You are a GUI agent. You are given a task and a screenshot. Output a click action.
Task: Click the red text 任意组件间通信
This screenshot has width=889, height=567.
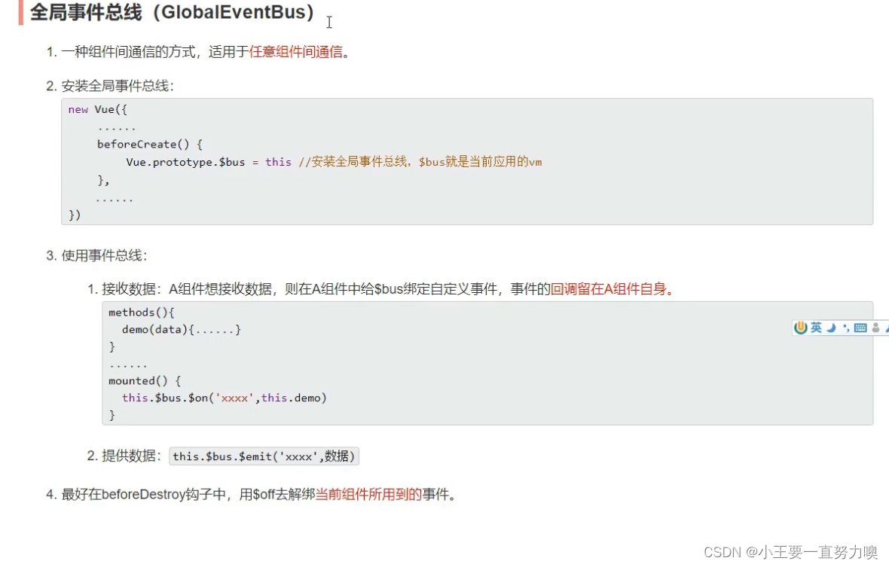(295, 52)
